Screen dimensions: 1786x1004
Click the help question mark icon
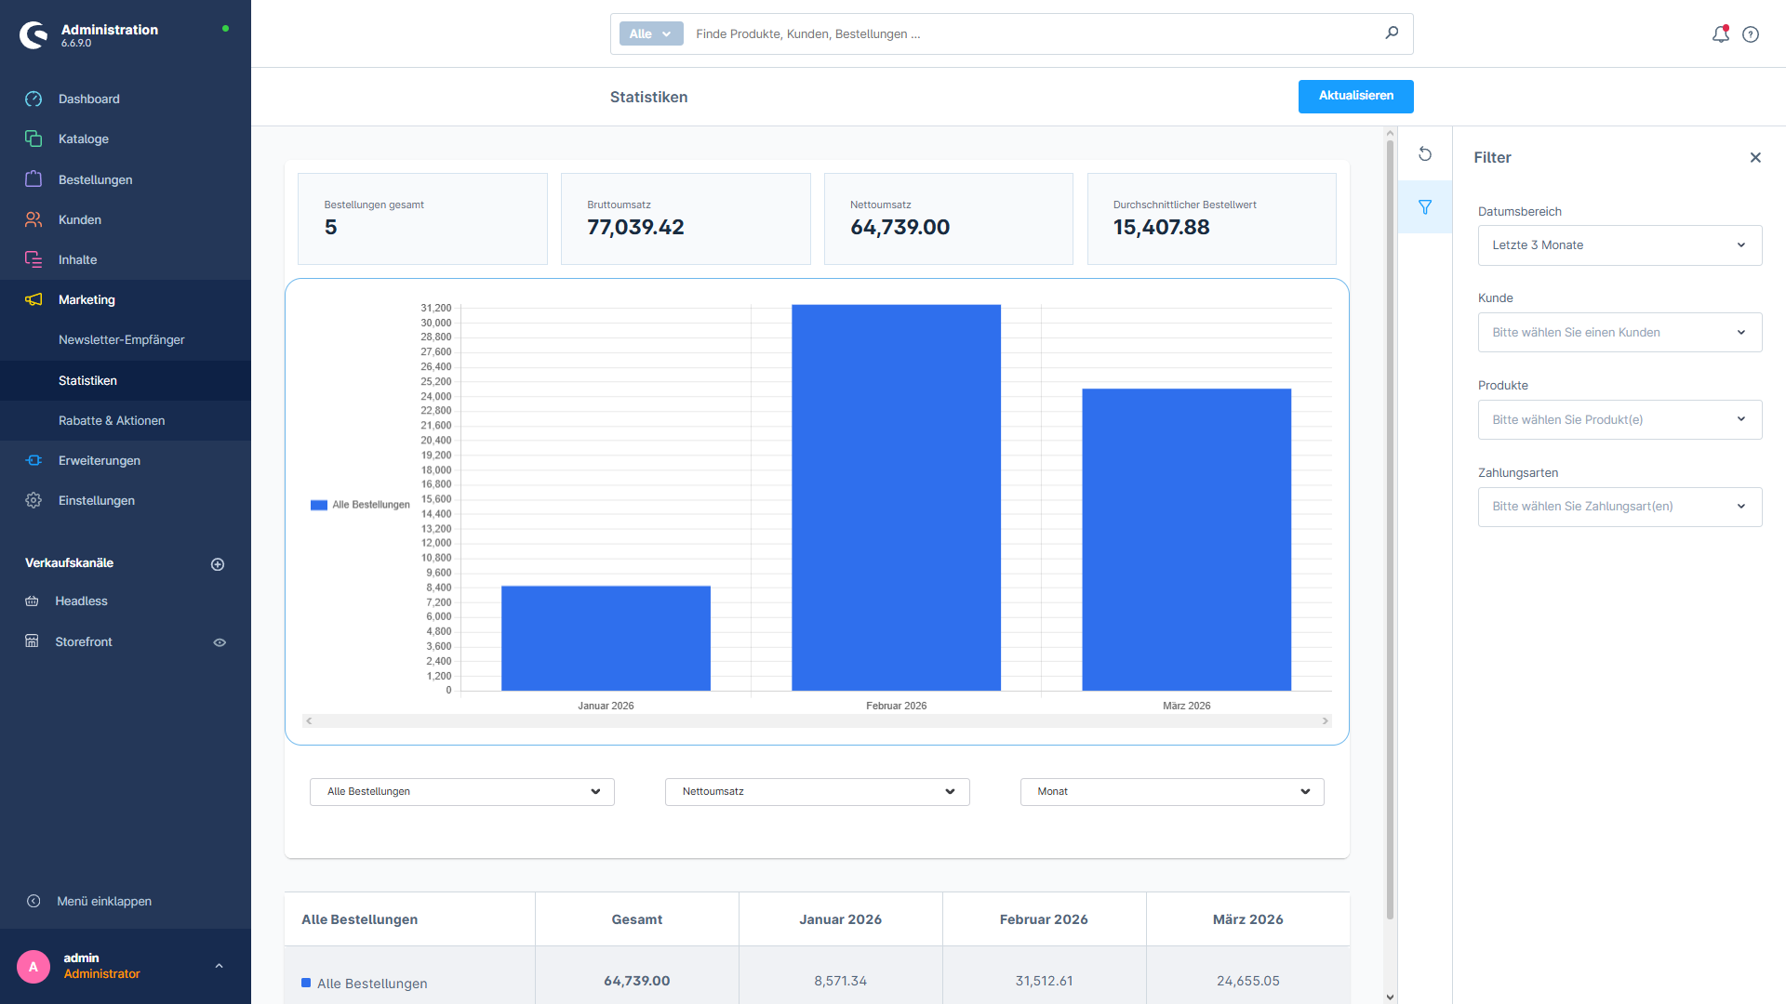tap(1751, 34)
